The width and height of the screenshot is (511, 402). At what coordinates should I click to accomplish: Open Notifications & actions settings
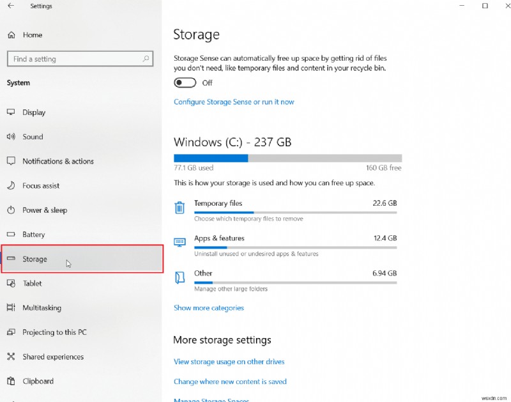(57, 162)
